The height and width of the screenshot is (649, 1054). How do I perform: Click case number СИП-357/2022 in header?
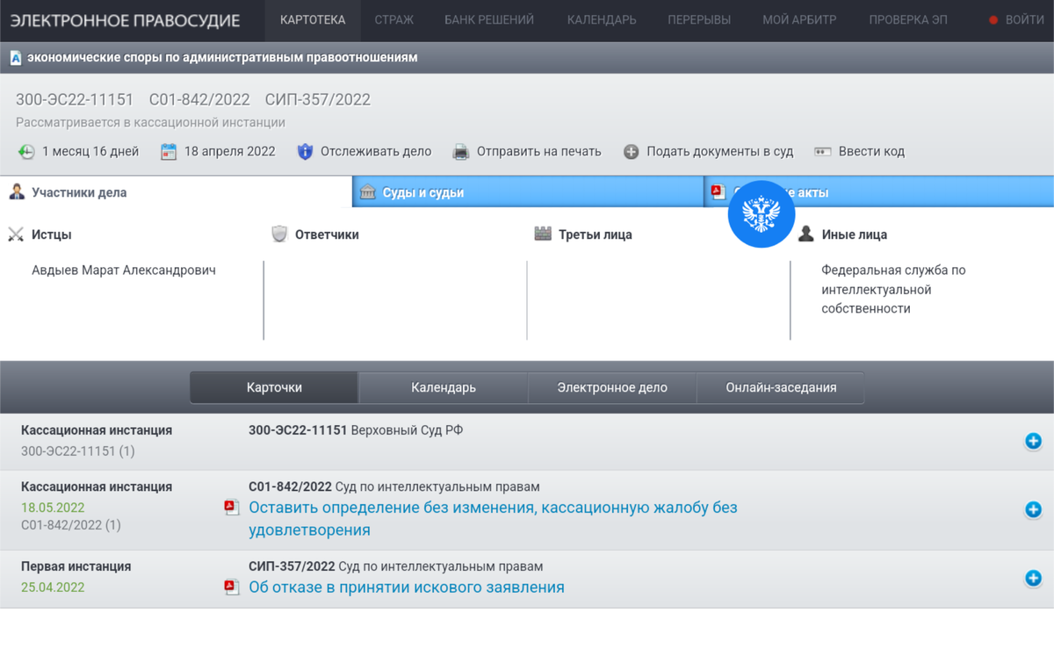tap(318, 100)
